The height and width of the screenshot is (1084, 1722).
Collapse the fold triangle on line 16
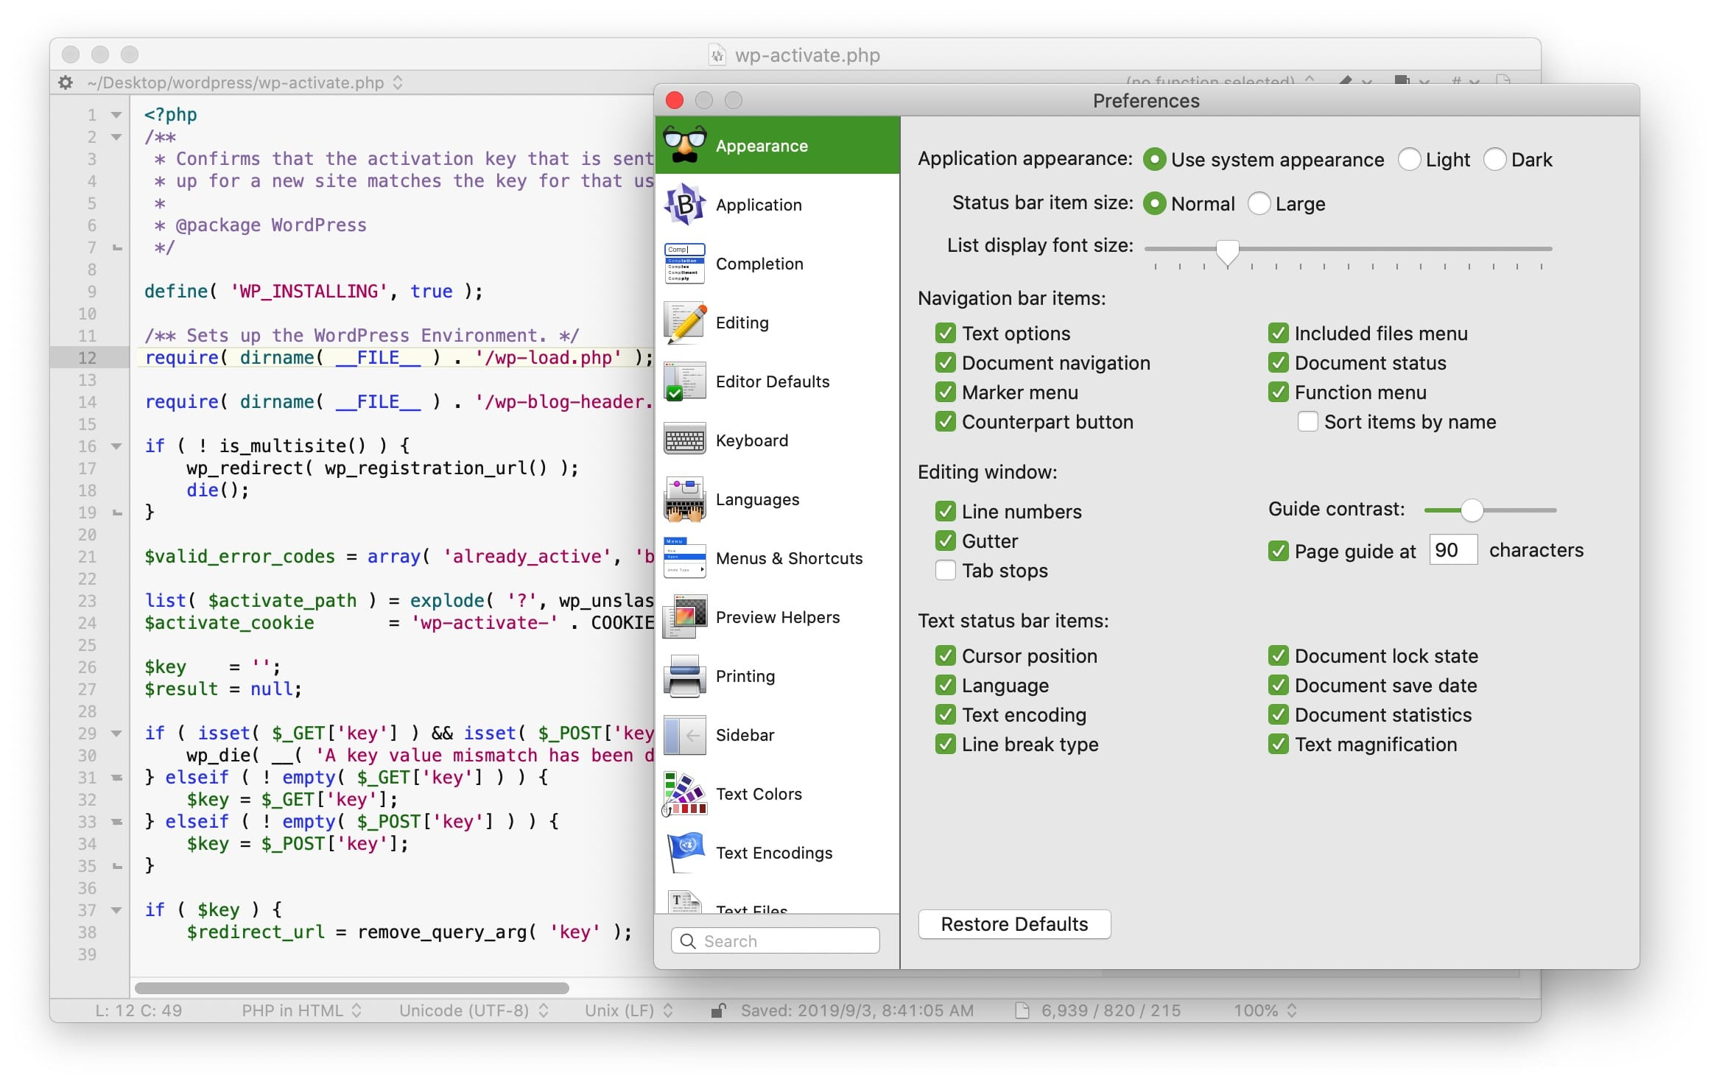coord(116,446)
